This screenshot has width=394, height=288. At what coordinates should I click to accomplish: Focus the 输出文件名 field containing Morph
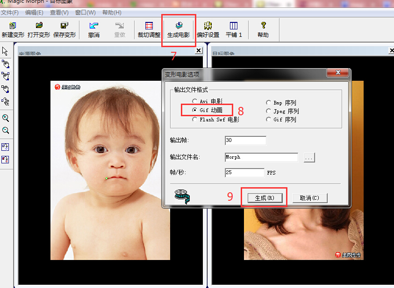coord(262,157)
